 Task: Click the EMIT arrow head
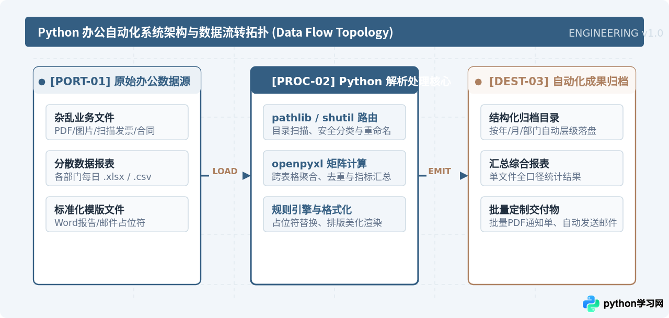click(x=464, y=176)
